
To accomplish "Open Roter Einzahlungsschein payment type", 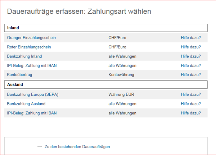I will tap(29, 47).
